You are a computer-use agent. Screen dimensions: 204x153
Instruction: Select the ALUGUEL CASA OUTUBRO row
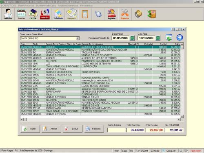(100, 78)
